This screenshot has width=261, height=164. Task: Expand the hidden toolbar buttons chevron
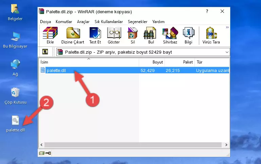point(227,27)
